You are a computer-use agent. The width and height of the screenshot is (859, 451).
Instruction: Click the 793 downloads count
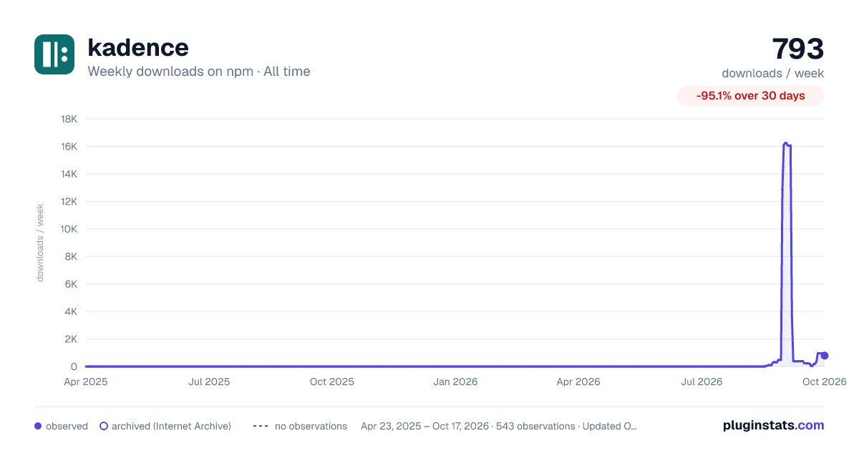(x=798, y=49)
